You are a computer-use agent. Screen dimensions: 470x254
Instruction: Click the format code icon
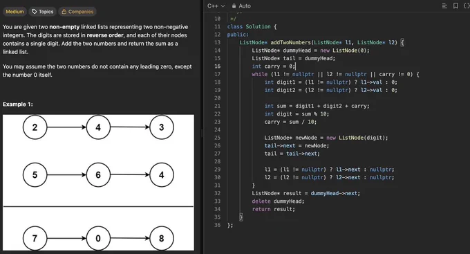tap(444, 6)
